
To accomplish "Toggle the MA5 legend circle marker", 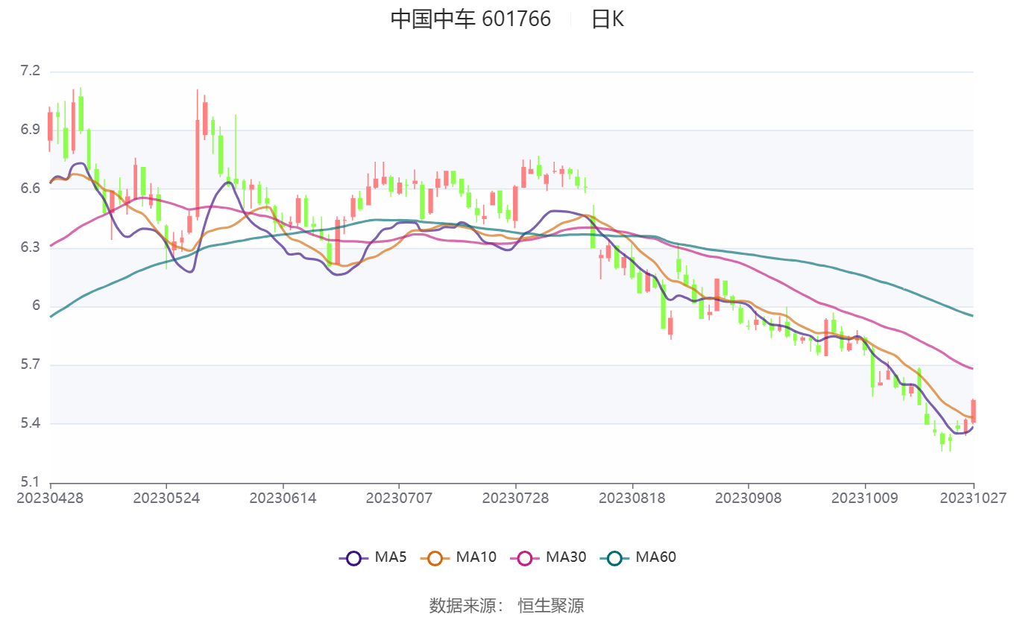I will [x=353, y=557].
